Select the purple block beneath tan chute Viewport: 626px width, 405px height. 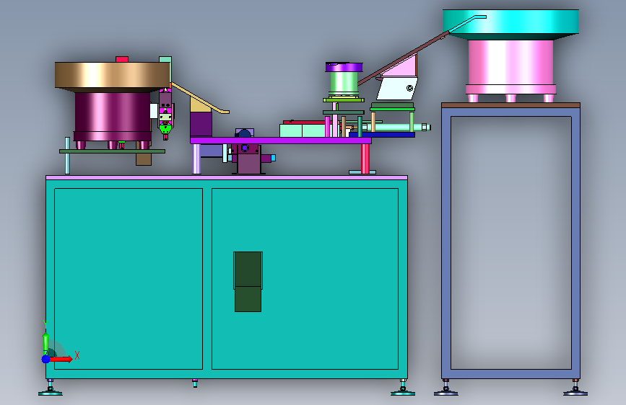[x=201, y=125]
